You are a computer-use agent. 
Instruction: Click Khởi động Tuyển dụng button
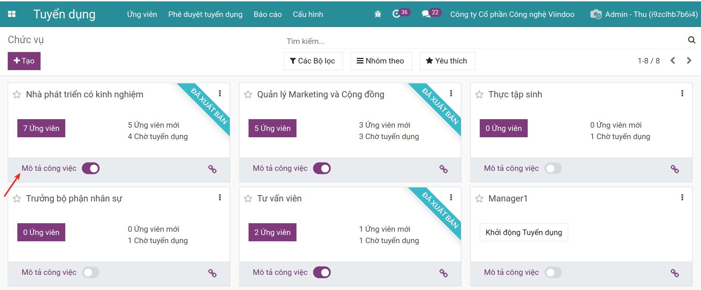coord(523,232)
